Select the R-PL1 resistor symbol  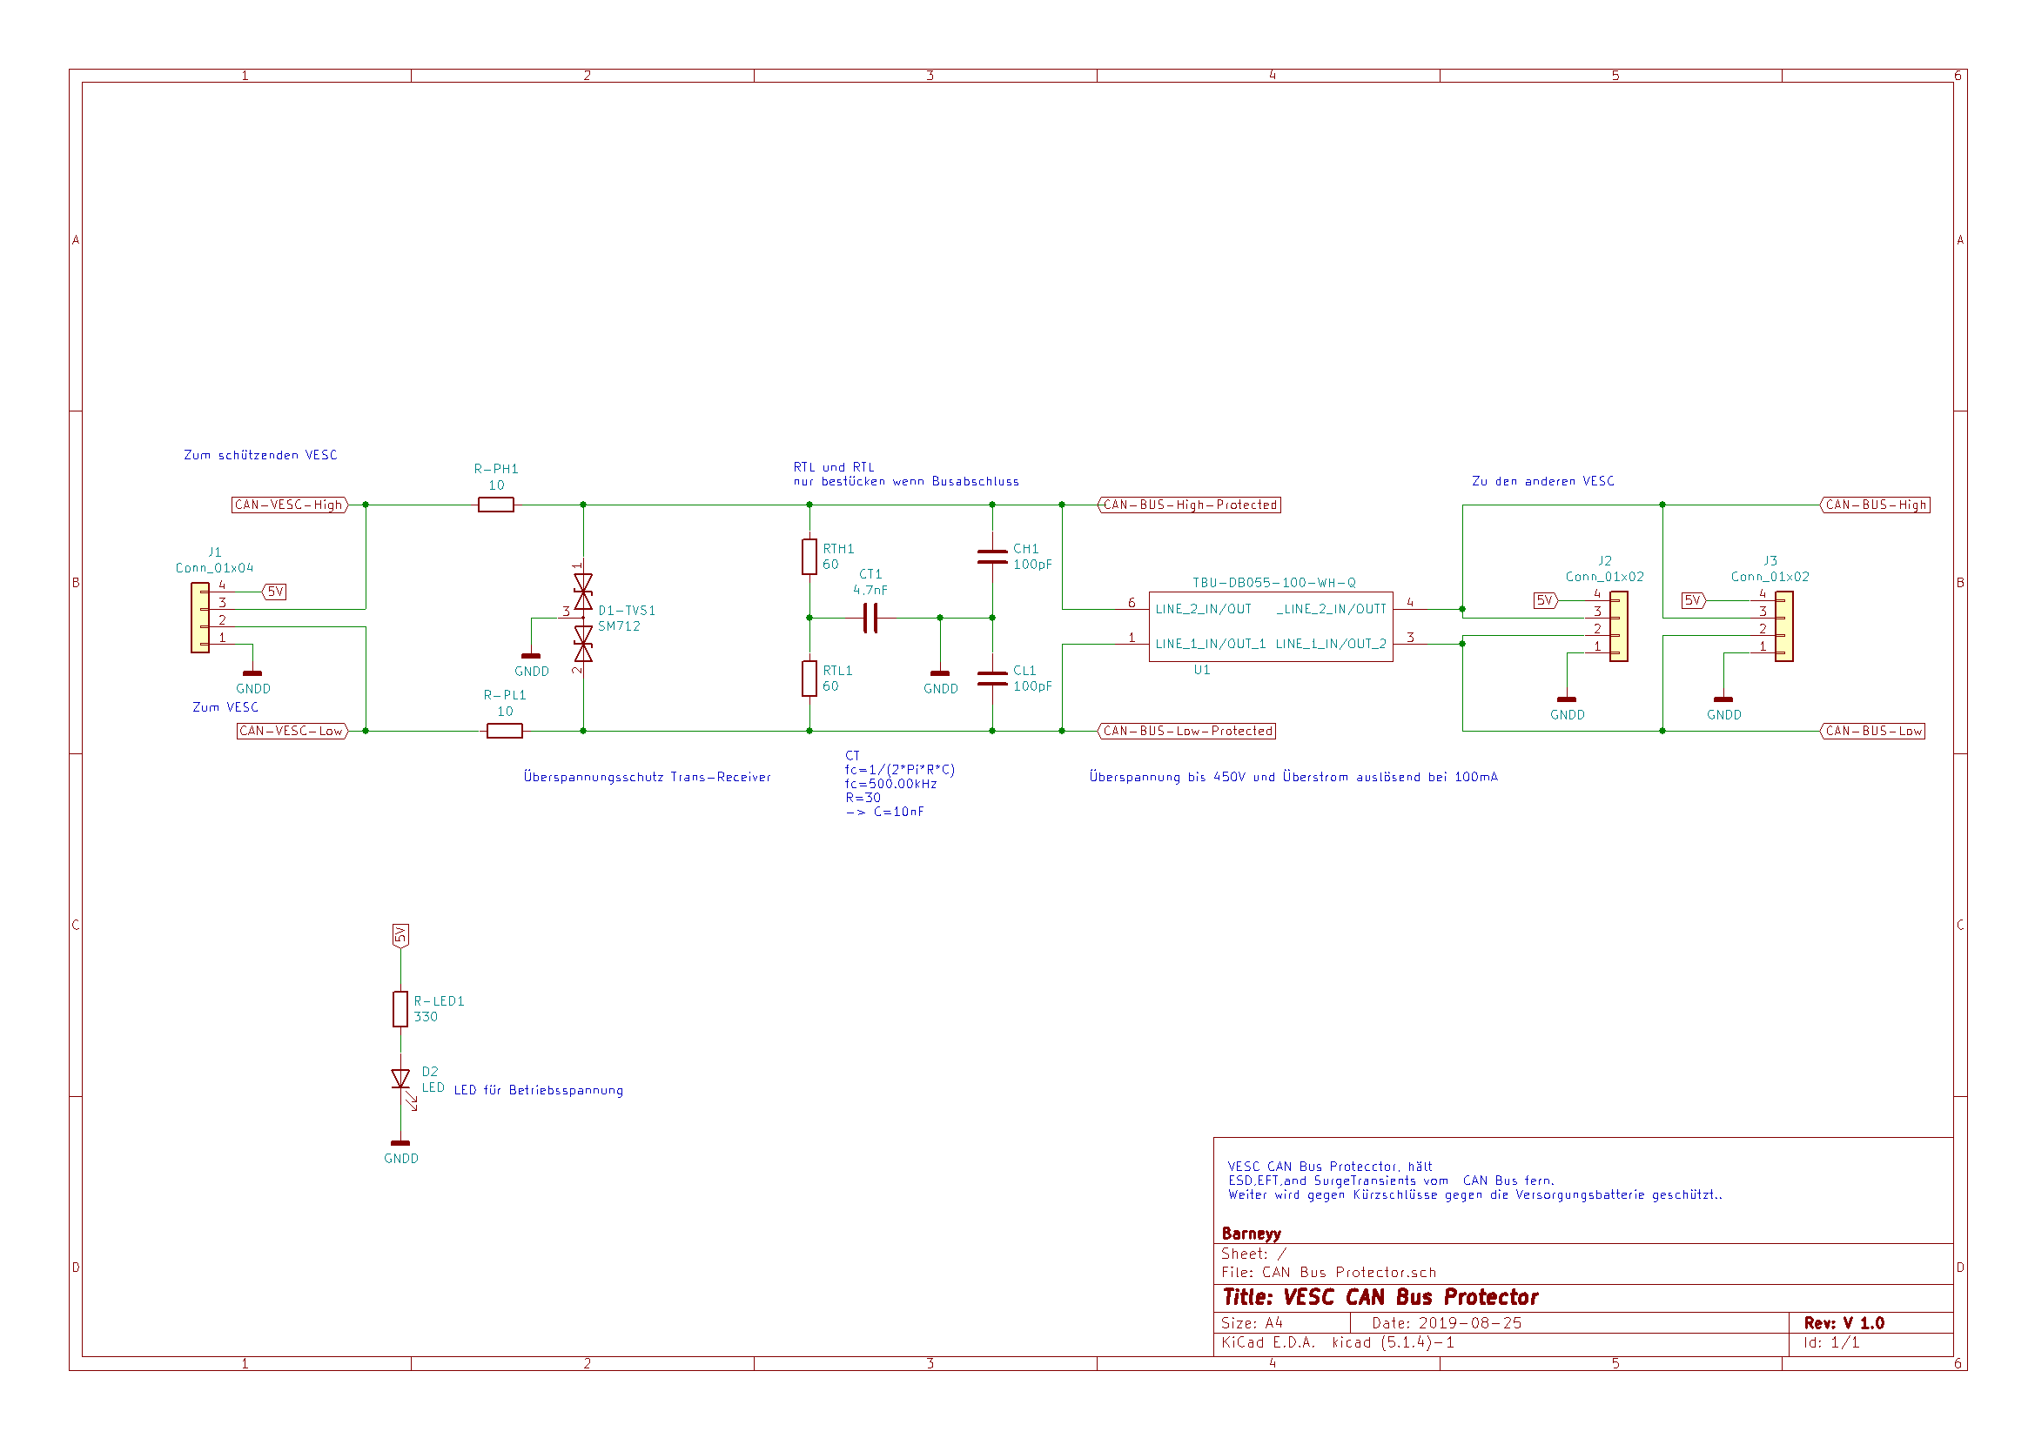(x=504, y=731)
